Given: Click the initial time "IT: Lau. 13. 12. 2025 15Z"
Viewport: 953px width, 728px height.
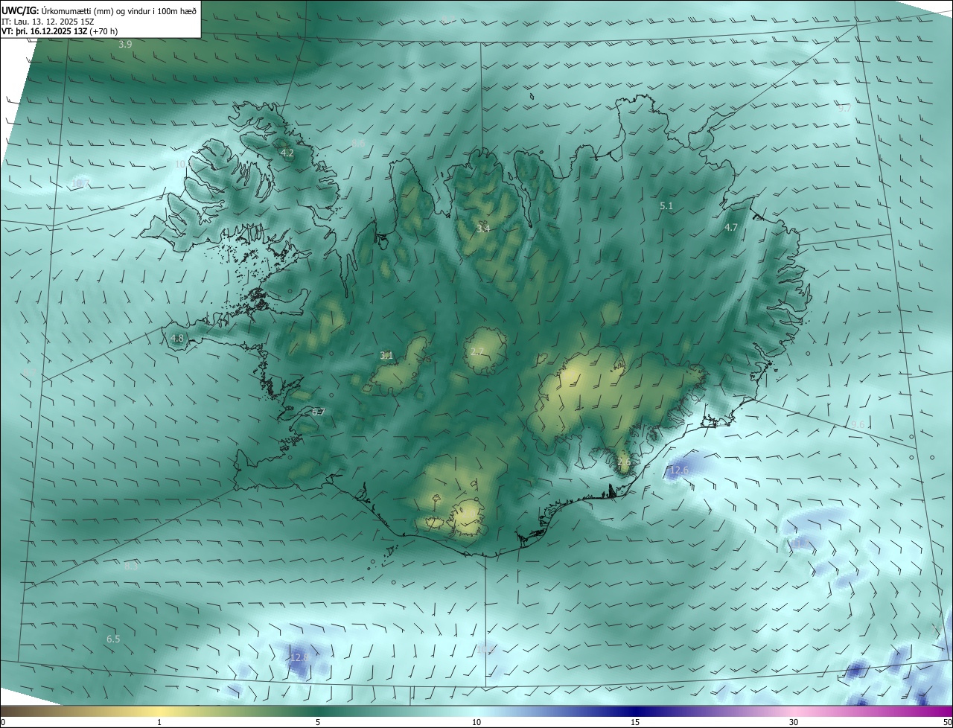Looking at the screenshot, I should (x=47, y=22).
